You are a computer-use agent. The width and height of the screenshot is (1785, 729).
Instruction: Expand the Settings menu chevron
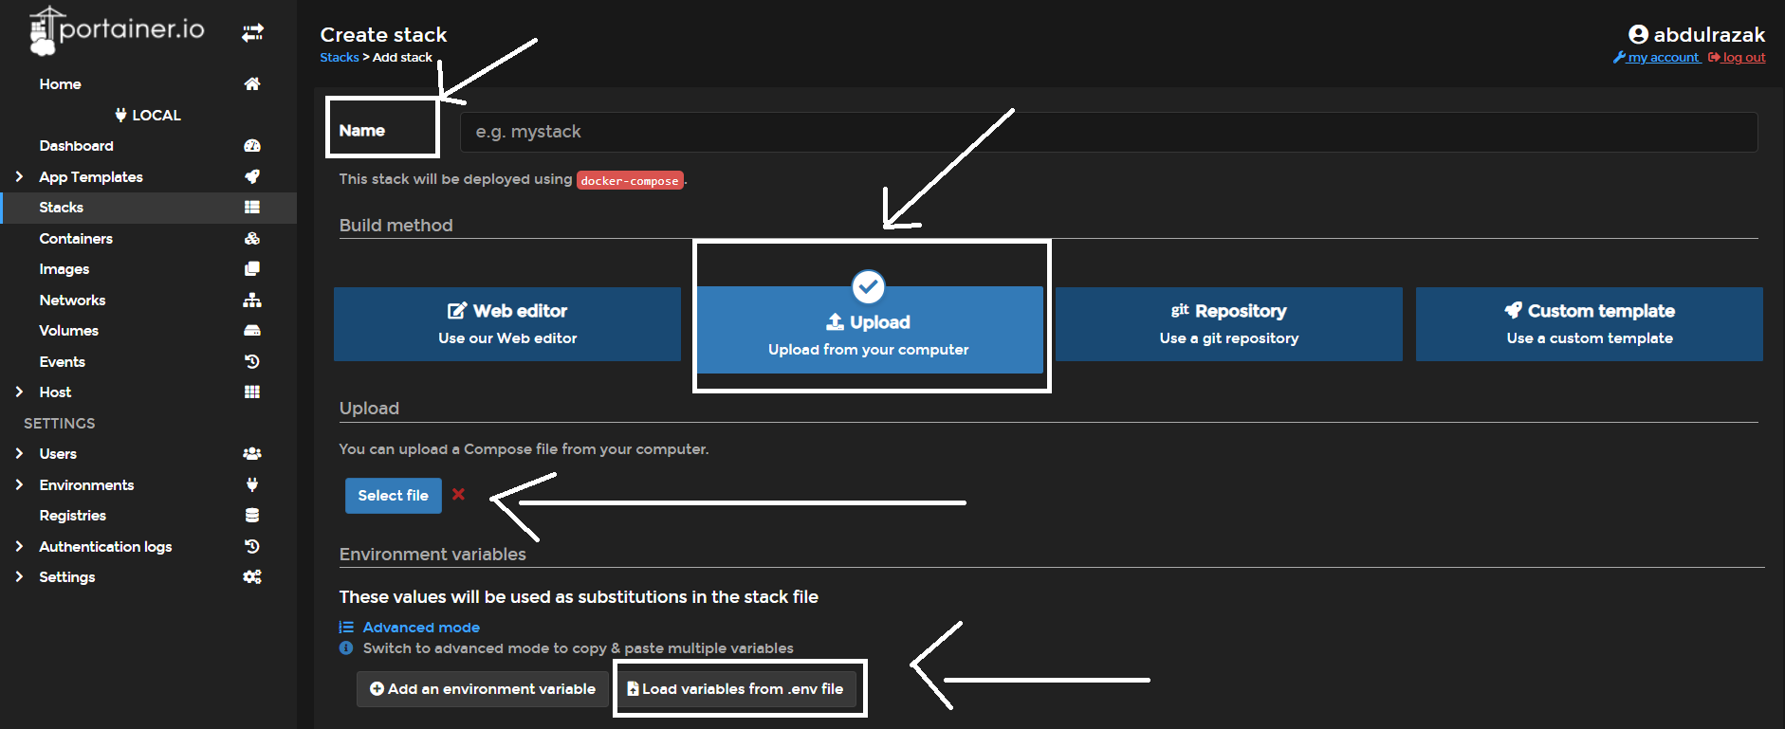(x=19, y=576)
